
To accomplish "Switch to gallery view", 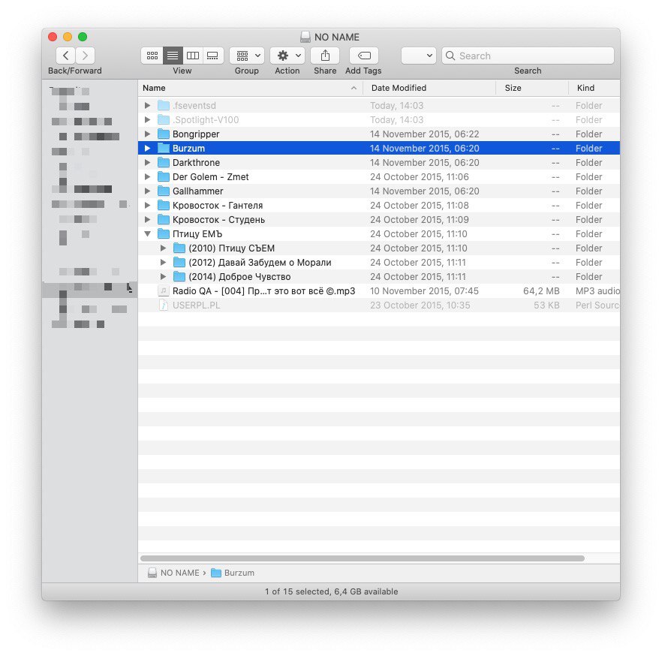I will point(213,56).
